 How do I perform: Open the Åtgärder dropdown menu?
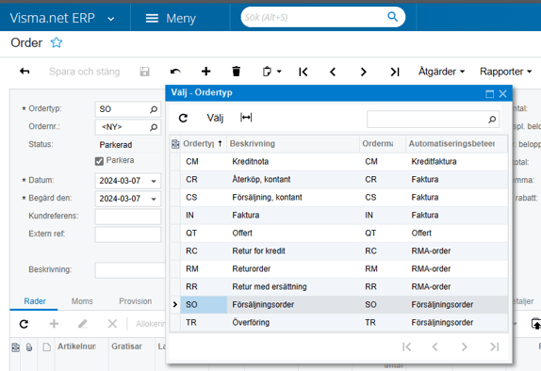441,72
